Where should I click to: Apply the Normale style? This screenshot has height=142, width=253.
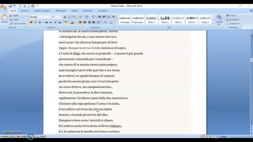[x=125, y=20]
